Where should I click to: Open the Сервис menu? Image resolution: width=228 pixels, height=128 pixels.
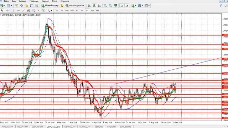point(45,1)
